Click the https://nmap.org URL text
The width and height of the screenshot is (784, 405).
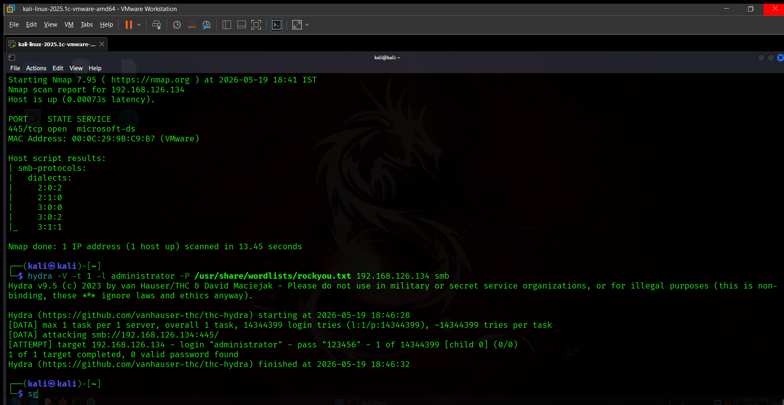(150, 80)
